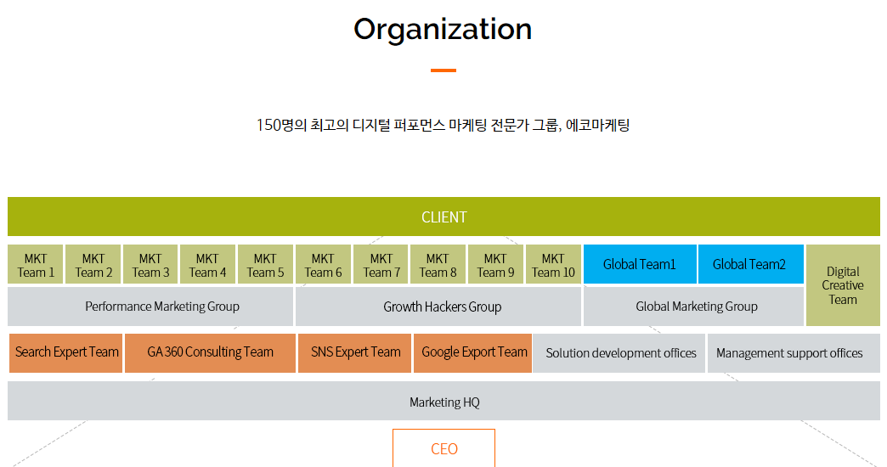This screenshot has height=467, width=887.
Task: Click the MKT Team 5 box
Action: point(265,264)
